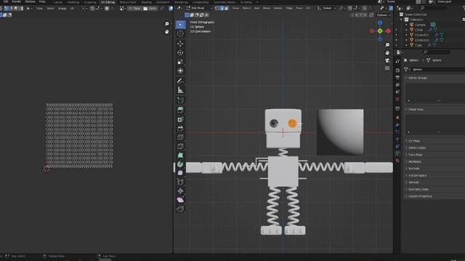Viewport: 465px width, 261px height.
Task: Select the Spin tool
Action: (180, 164)
